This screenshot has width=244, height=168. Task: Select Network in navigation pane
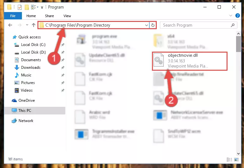tap(26, 121)
